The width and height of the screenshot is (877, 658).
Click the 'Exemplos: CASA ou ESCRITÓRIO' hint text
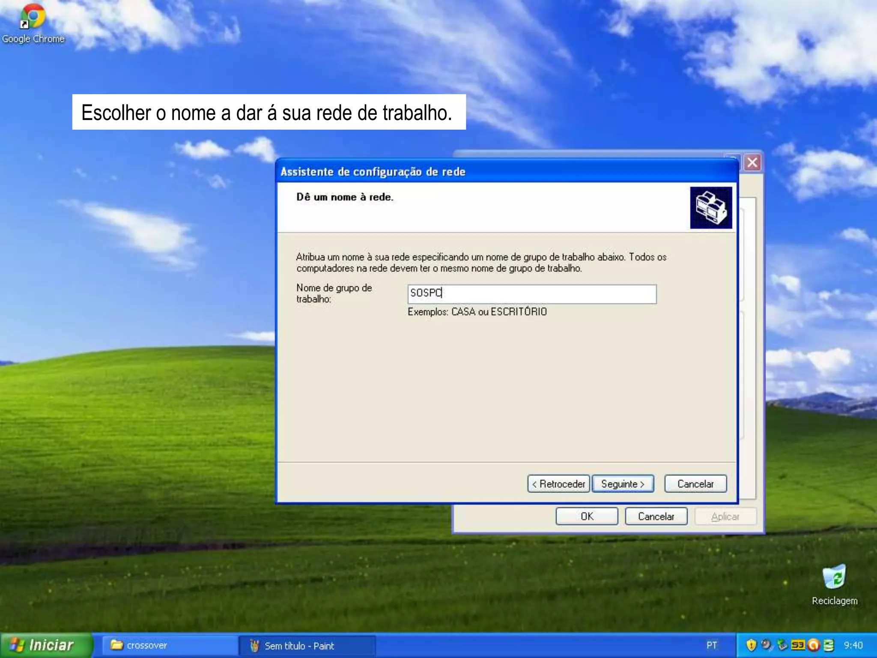click(477, 311)
